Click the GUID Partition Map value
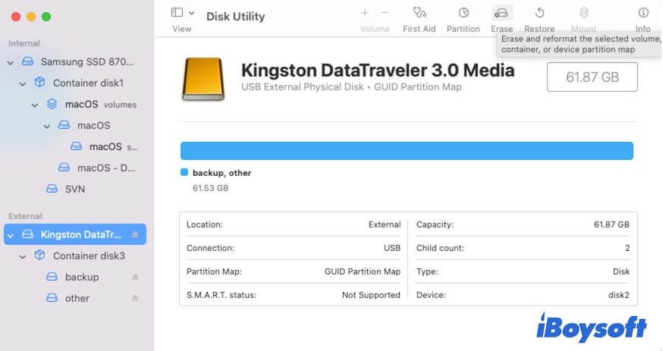 [x=363, y=271]
